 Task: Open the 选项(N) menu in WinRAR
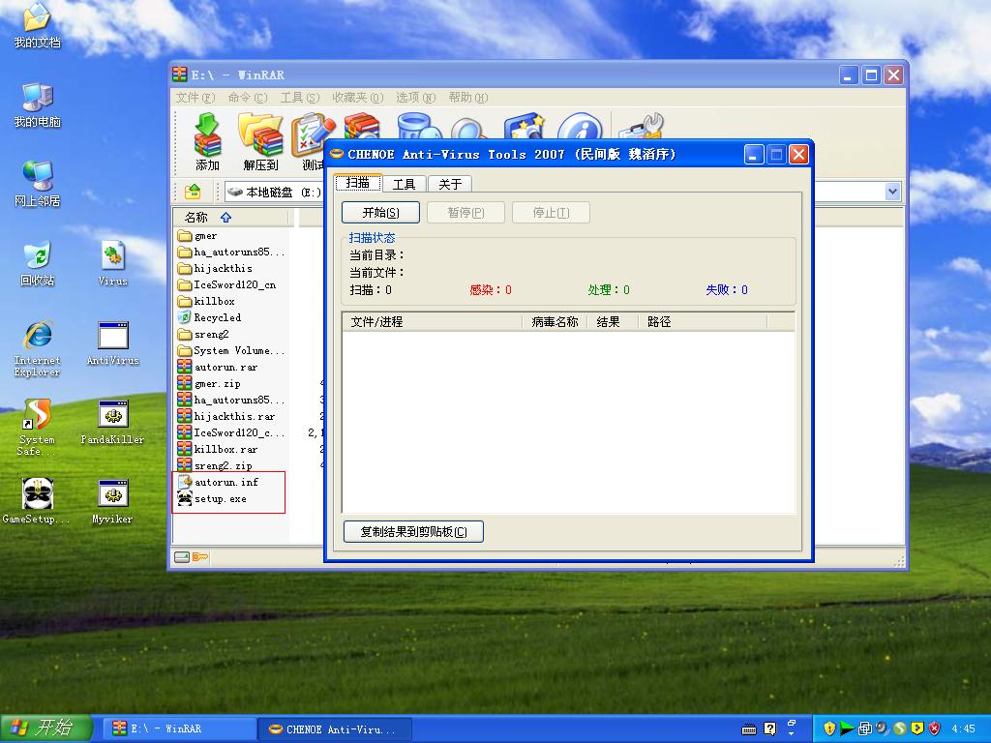click(416, 98)
